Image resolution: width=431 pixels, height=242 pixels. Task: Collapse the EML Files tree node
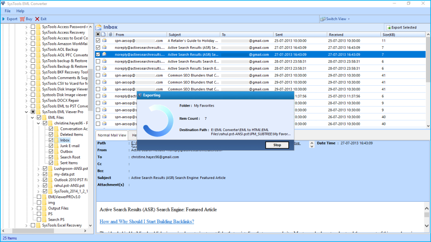32,118
